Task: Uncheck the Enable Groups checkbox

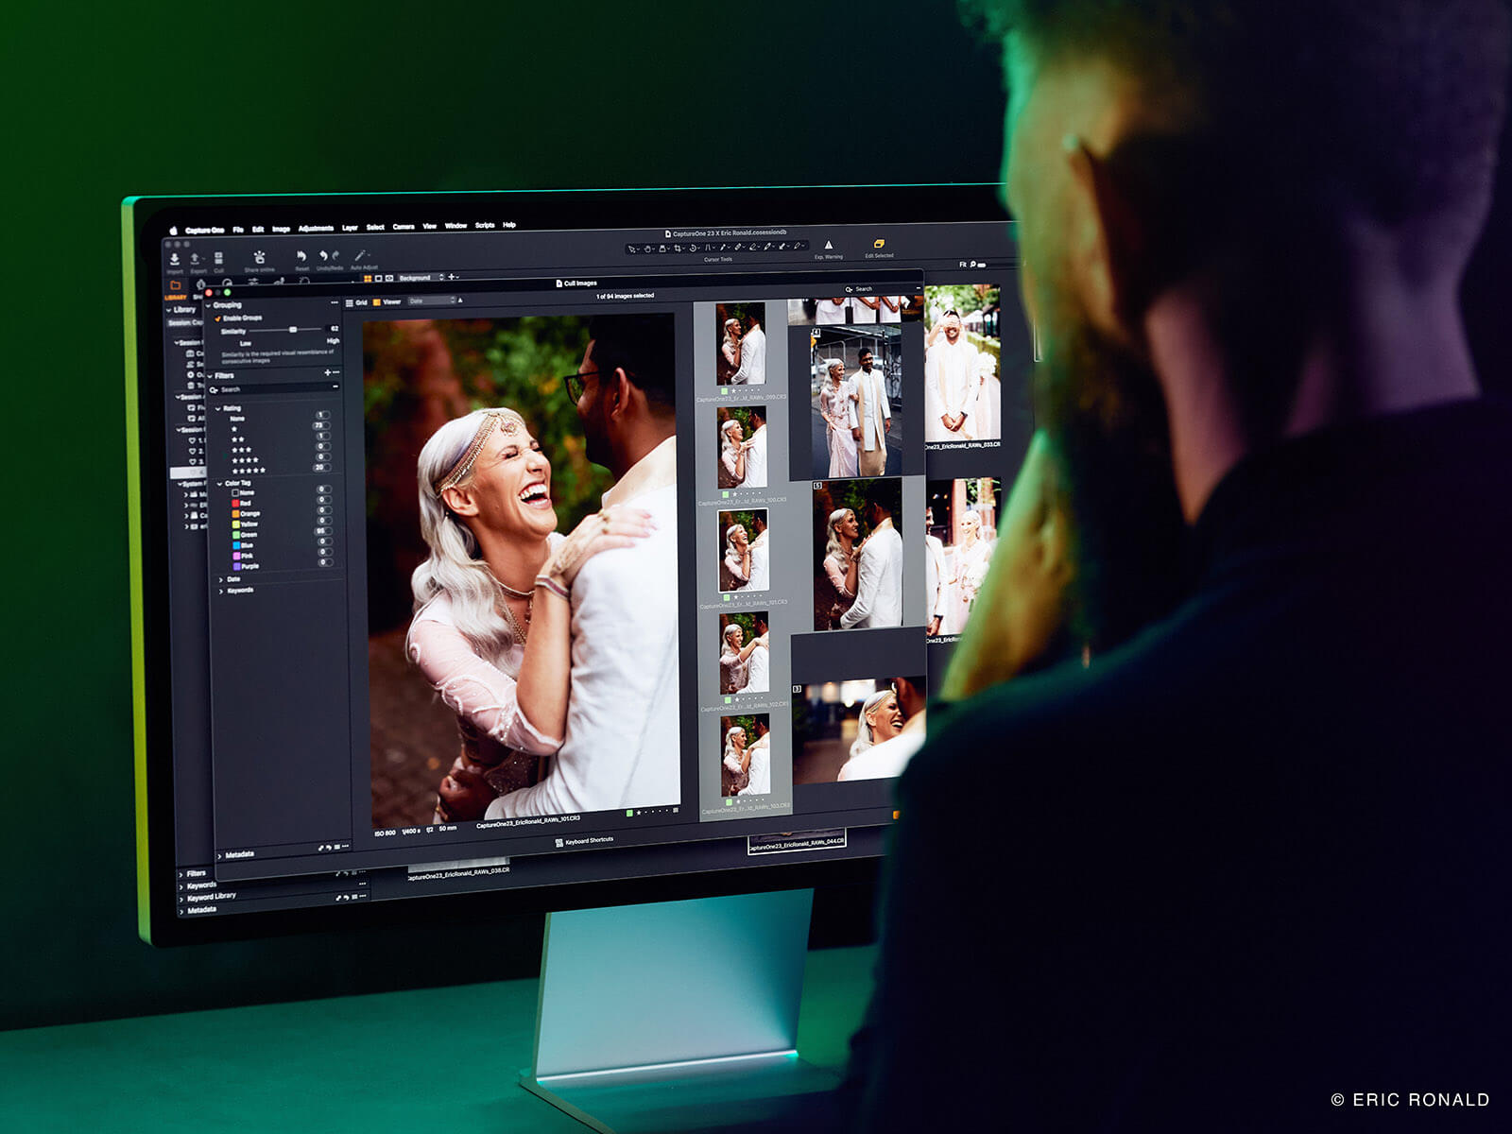Action: coord(217,318)
